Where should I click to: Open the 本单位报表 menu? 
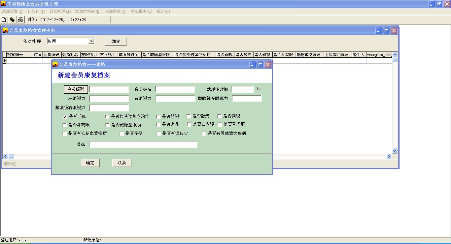[87, 12]
